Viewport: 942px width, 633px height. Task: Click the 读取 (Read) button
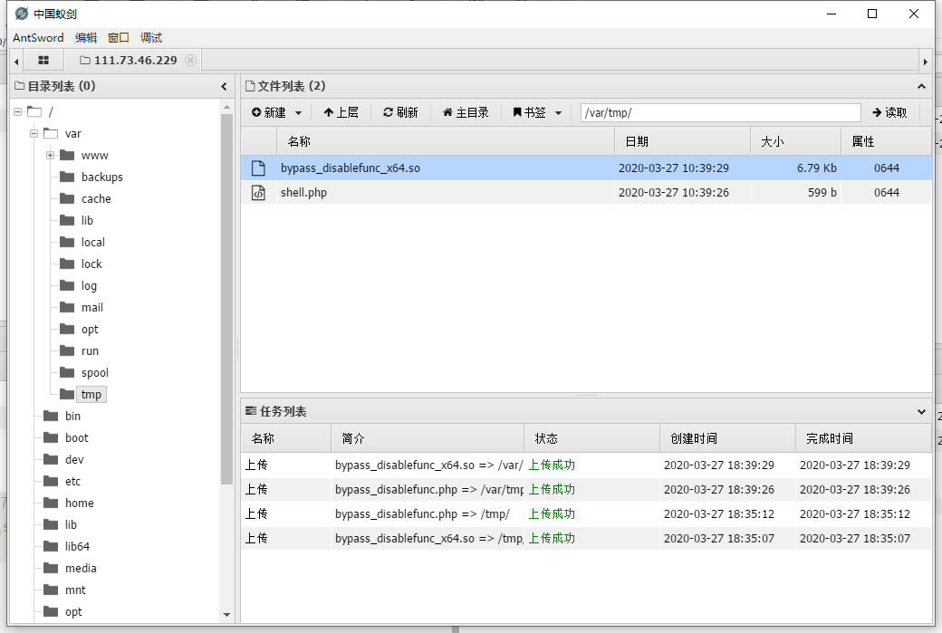[x=889, y=111]
